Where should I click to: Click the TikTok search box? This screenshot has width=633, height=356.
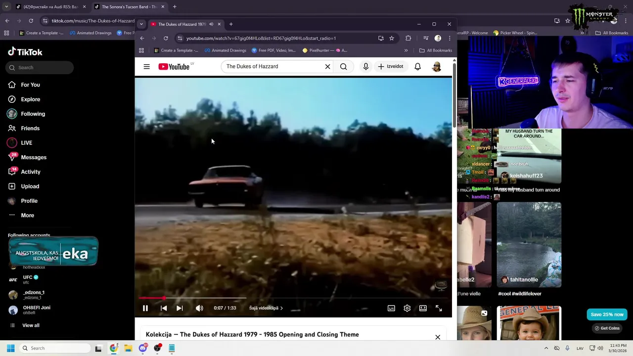(40, 67)
